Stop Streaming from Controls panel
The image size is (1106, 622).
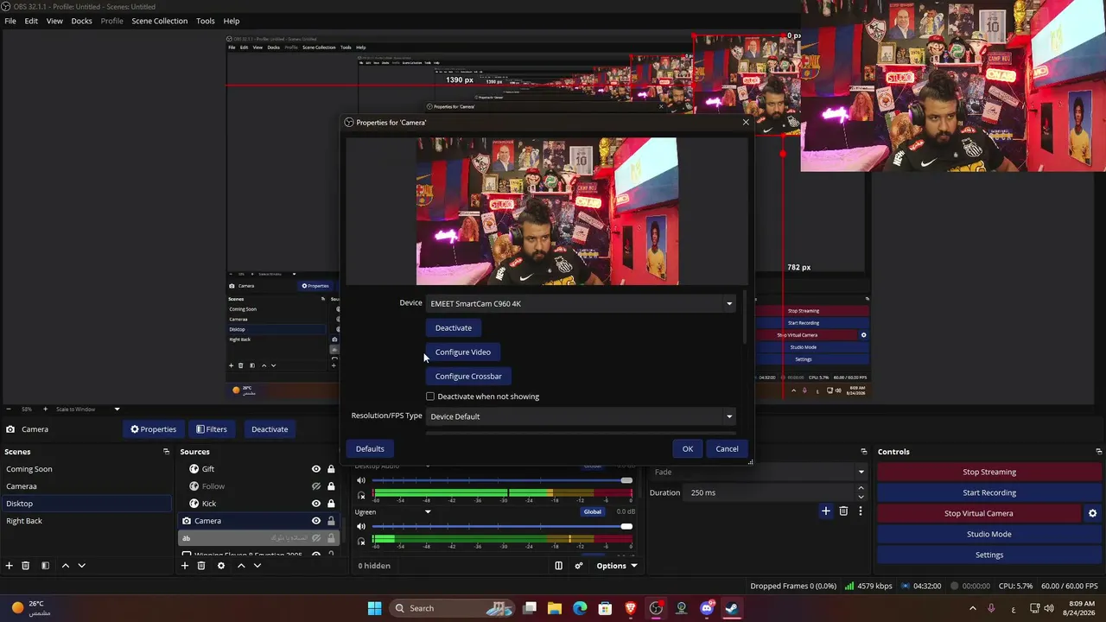[989, 472]
